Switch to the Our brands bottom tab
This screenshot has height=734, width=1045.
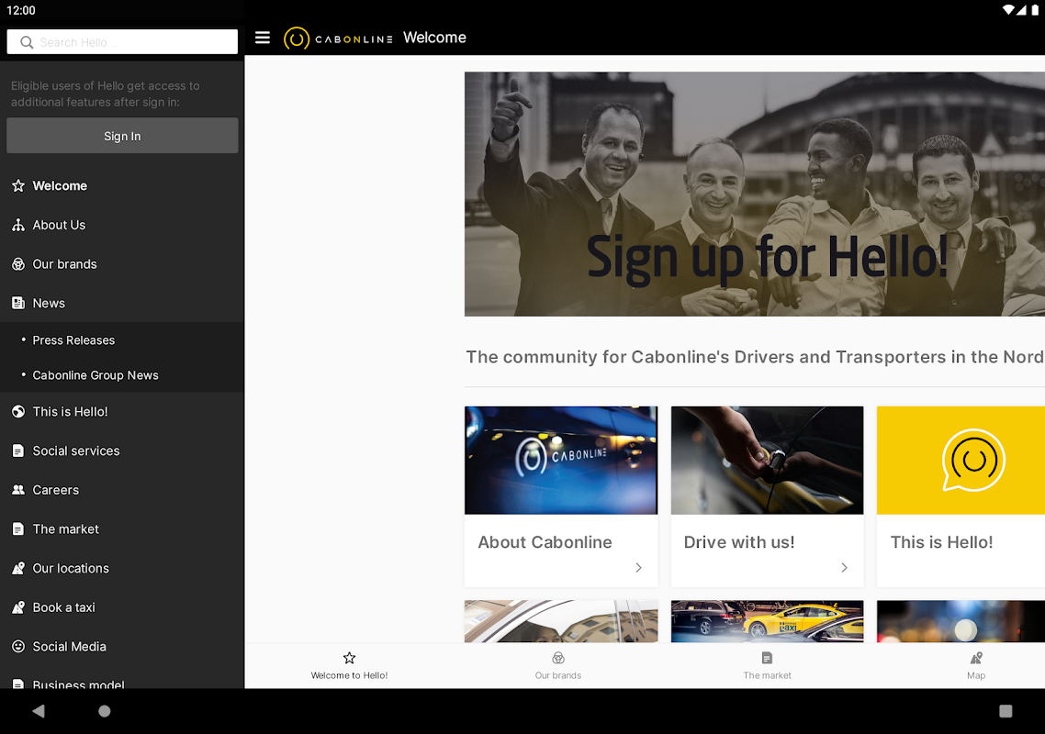tap(558, 665)
